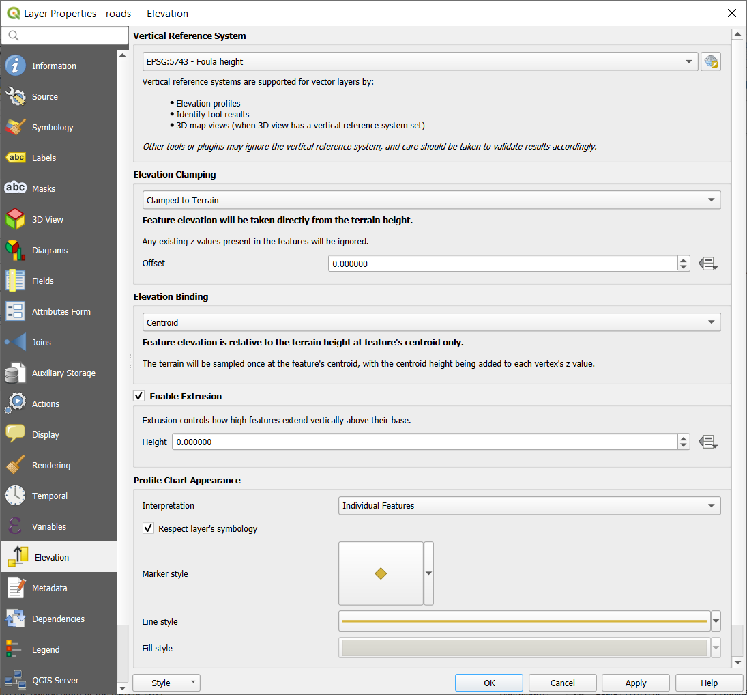Open the Style menu button
This screenshot has height=695, width=747.
[x=166, y=683]
